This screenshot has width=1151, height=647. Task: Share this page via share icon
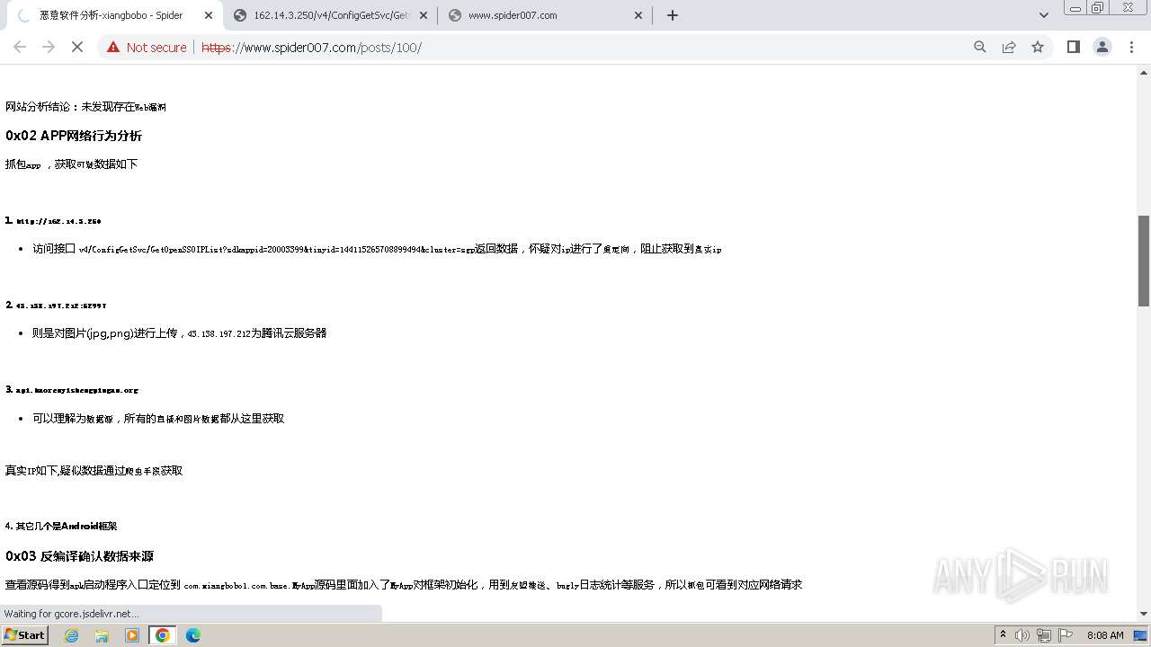point(1009,47)
